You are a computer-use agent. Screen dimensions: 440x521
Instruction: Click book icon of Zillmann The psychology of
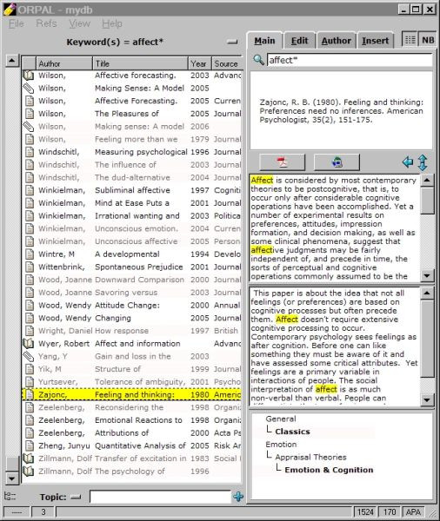[x=29, y=471]
